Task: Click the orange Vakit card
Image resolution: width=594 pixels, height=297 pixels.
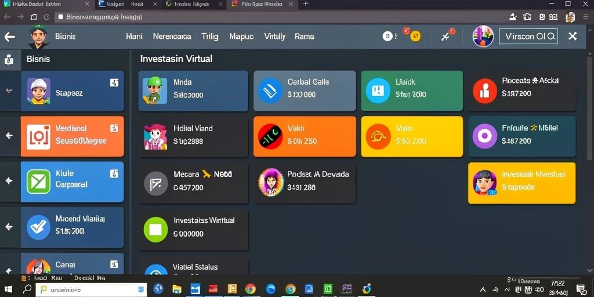Action: coord(305,136)
